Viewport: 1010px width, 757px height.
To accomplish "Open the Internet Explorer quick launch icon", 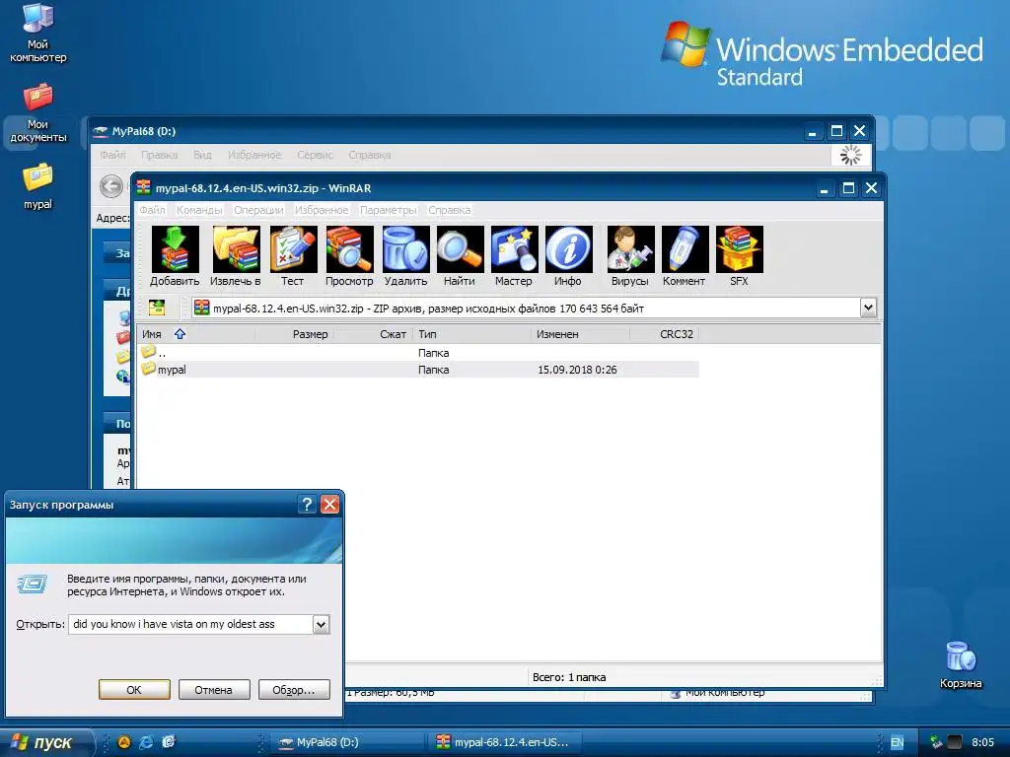I will coord(146,742).
